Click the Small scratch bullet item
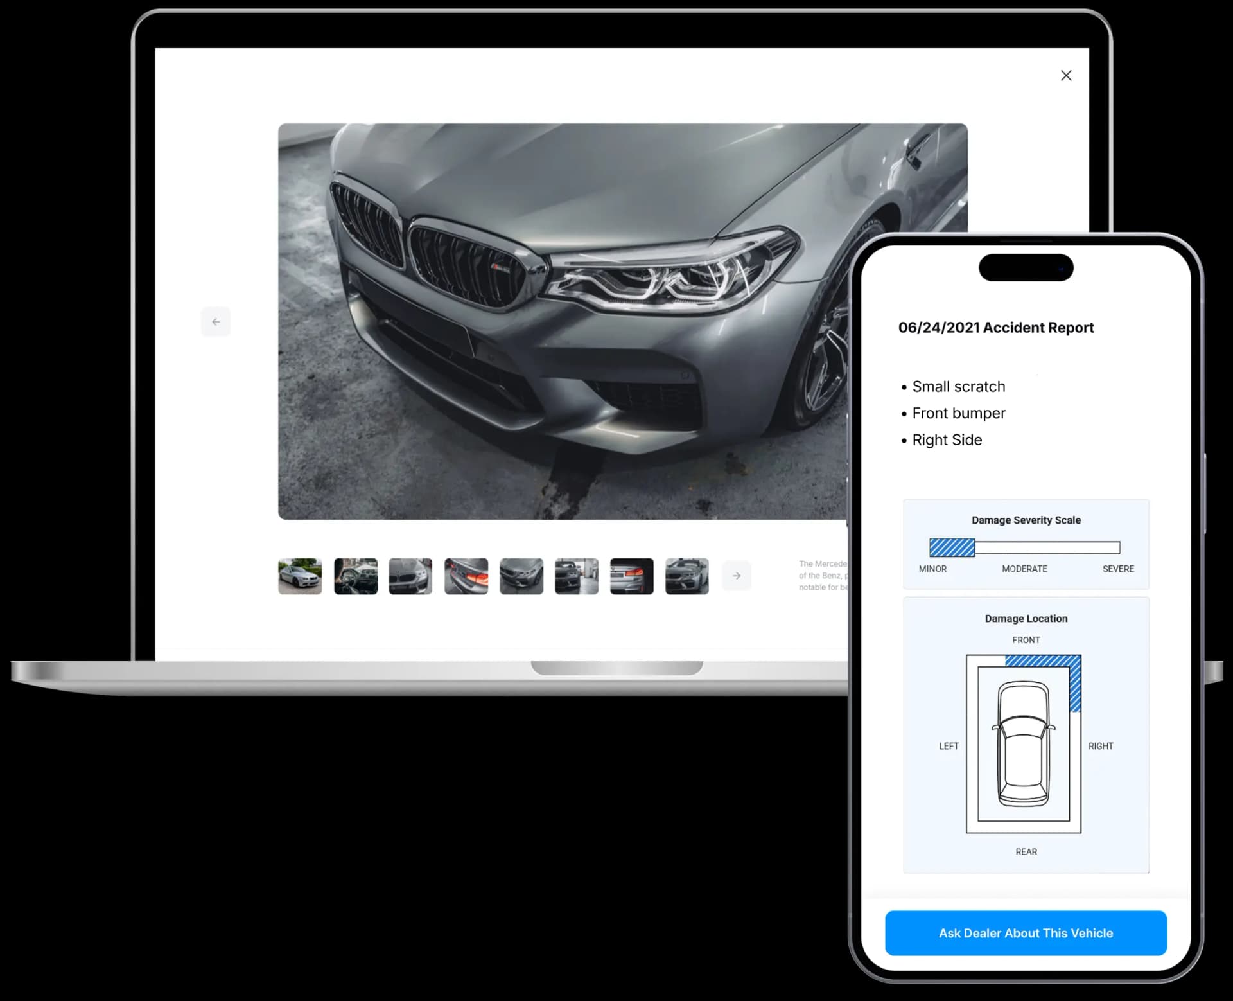This screenshot has height=1001, width=1233. (959, 386)
